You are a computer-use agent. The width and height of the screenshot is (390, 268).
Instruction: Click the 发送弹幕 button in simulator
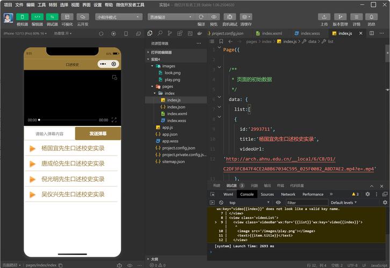coord(98,134)
